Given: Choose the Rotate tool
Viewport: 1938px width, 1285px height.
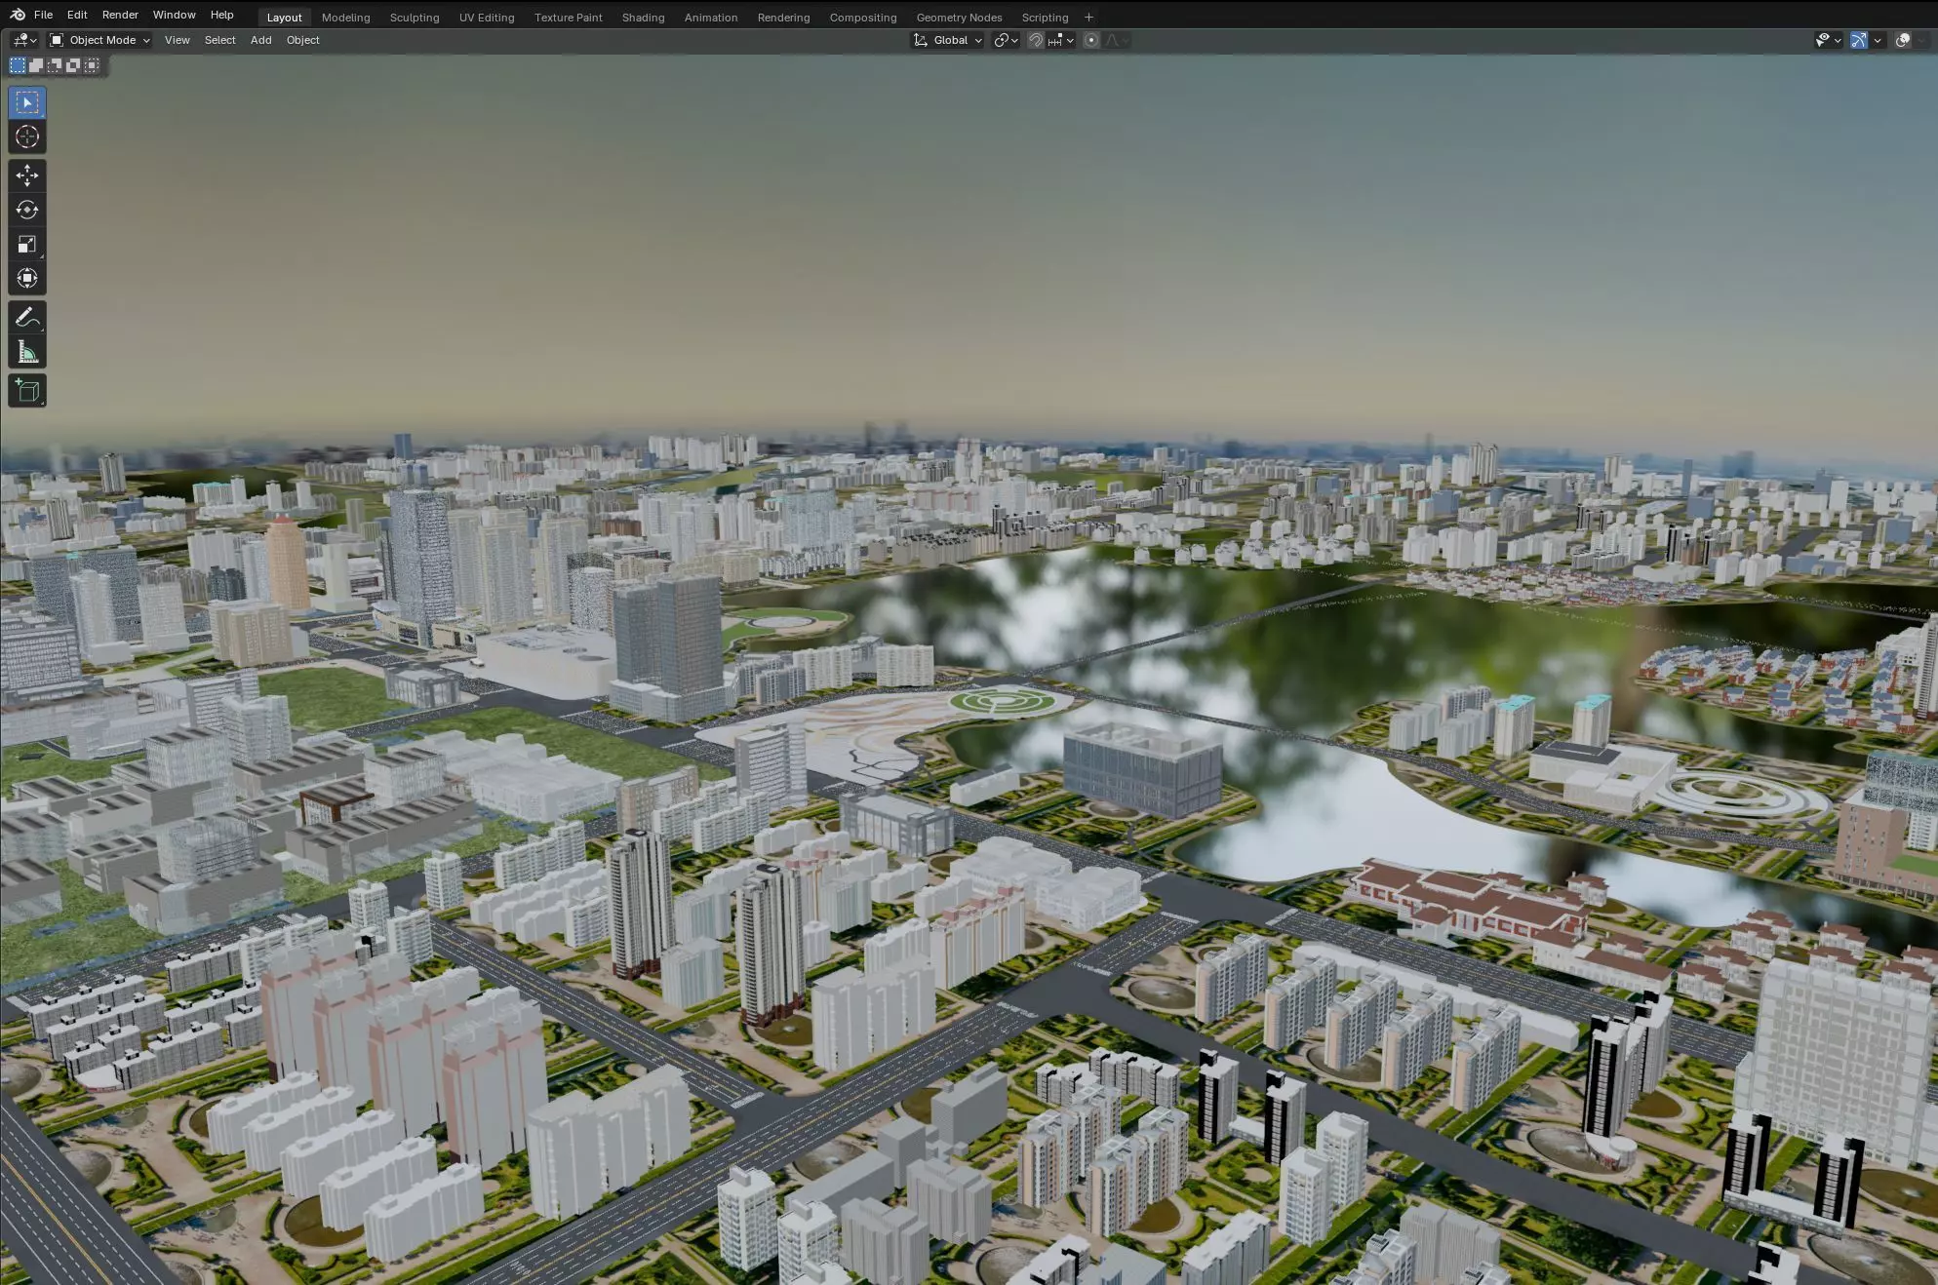Looking at the screenshot, I should [x=27, y=210].
